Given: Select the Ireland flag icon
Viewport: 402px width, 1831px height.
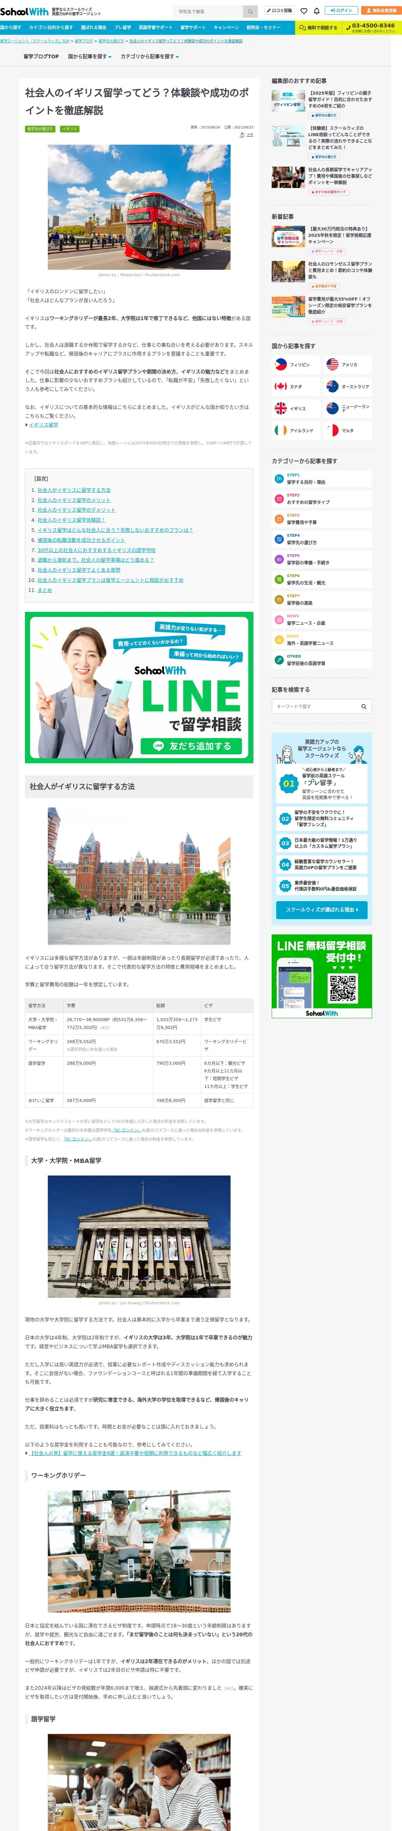Looking at the screenshot, I should click(x=281, y=431).
